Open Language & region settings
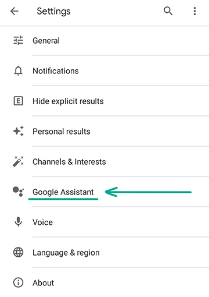 (x=105, y=252)
